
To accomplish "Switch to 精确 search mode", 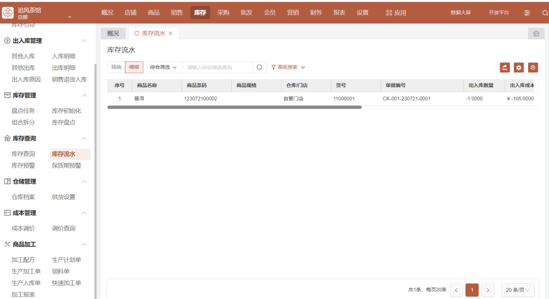I will [x=116, y=67].
